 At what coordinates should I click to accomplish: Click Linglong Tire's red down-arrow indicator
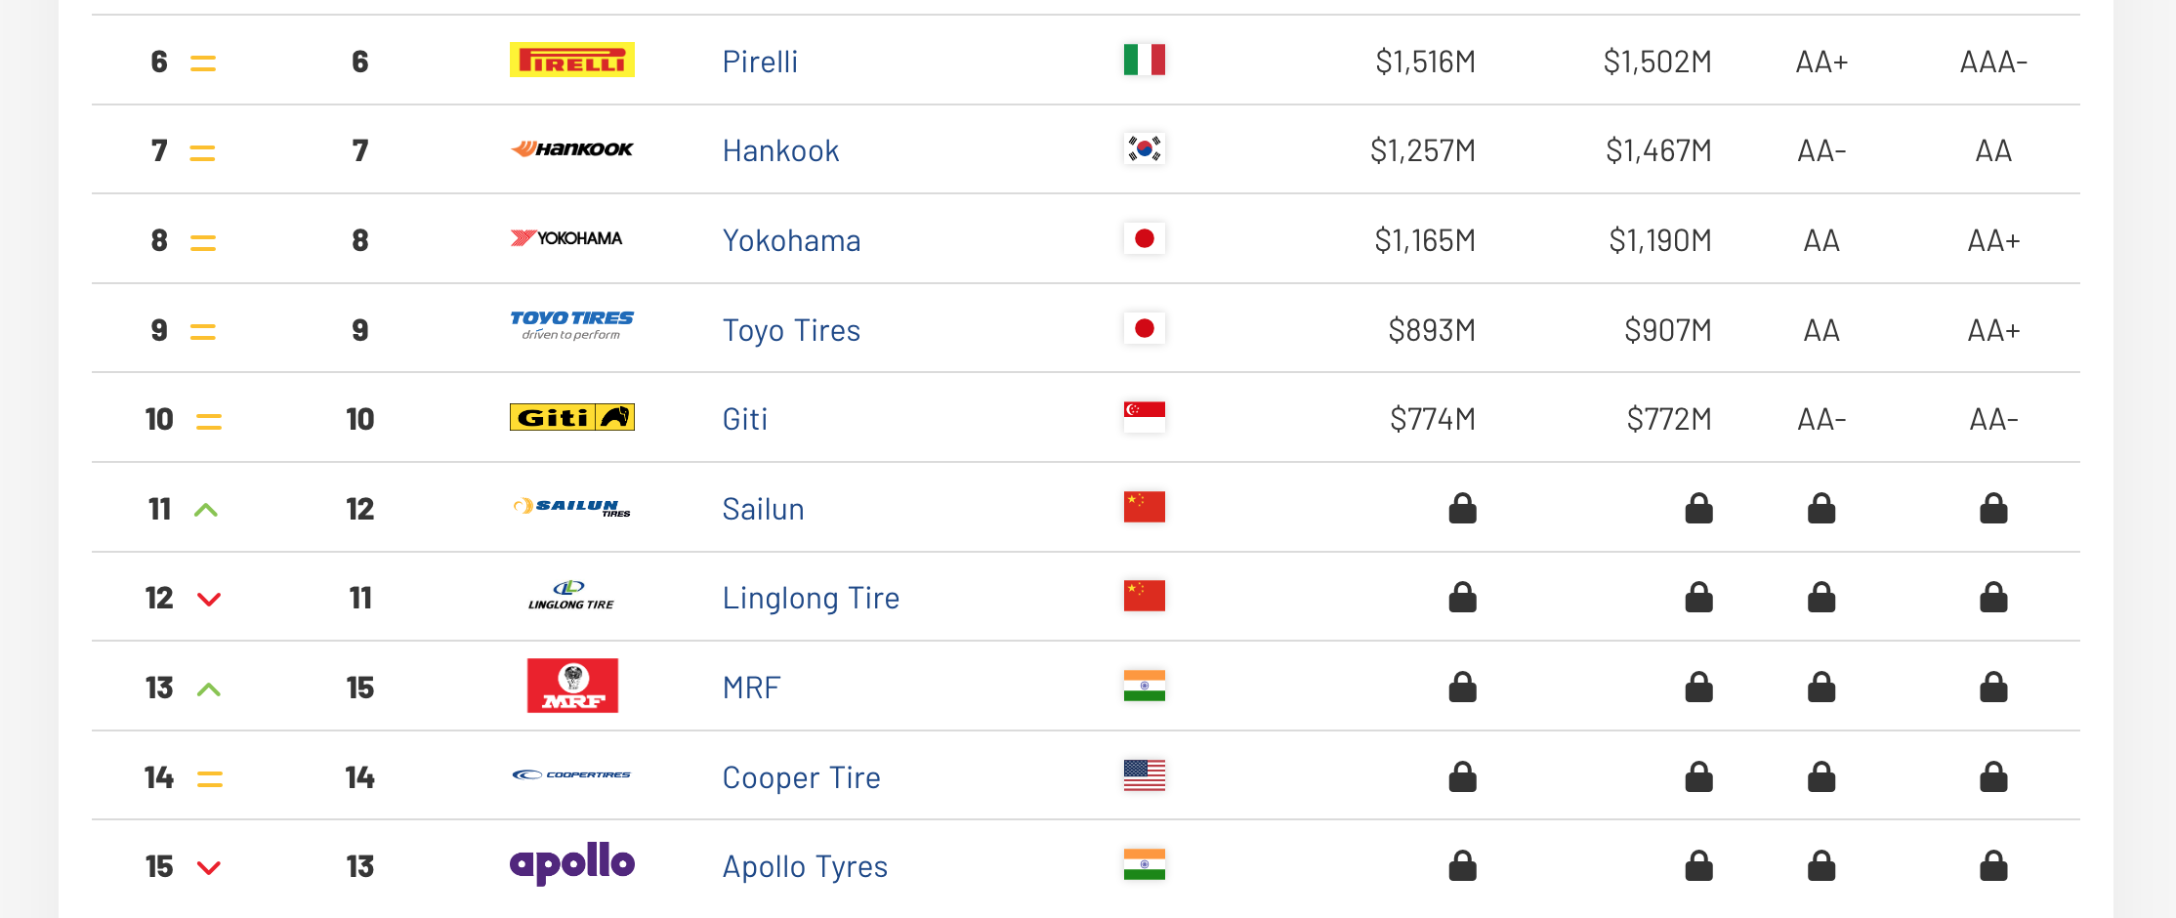pyautogui.click(x=209, y=599)
